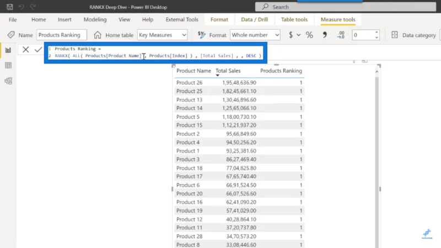Click the search magnifier icon

265,7
